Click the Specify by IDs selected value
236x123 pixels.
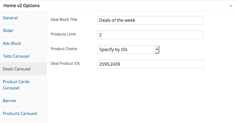click(x=113, y=50)
